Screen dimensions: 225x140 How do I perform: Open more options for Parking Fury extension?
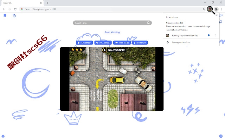[x=216, y=35]
